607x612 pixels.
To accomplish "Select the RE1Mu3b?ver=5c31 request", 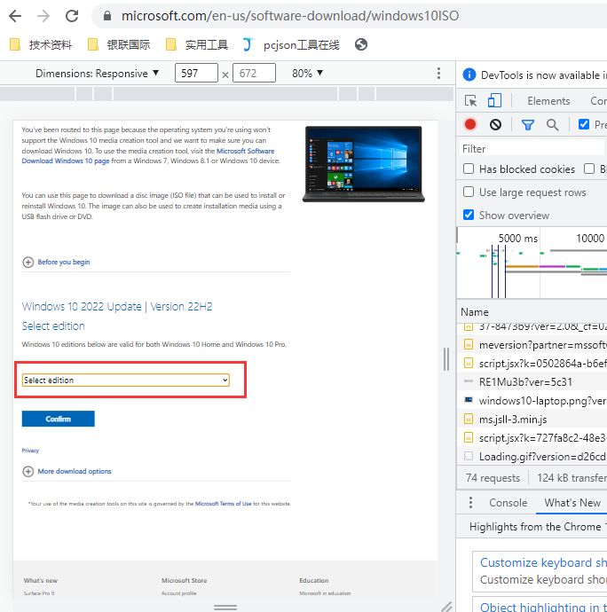I will (532, 381).
